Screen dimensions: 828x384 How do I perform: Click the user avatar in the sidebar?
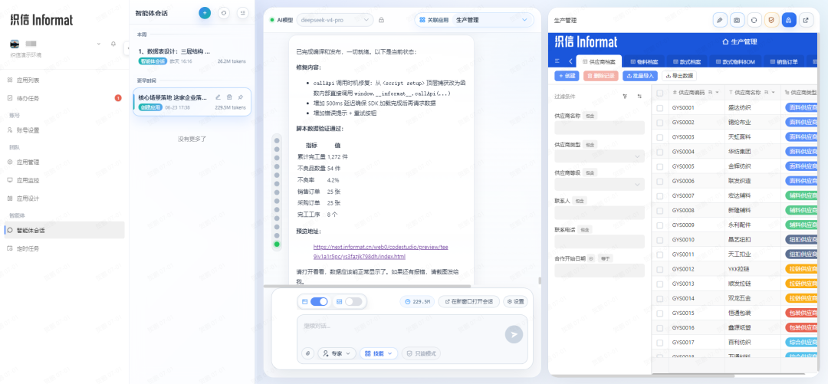point(15,44)
